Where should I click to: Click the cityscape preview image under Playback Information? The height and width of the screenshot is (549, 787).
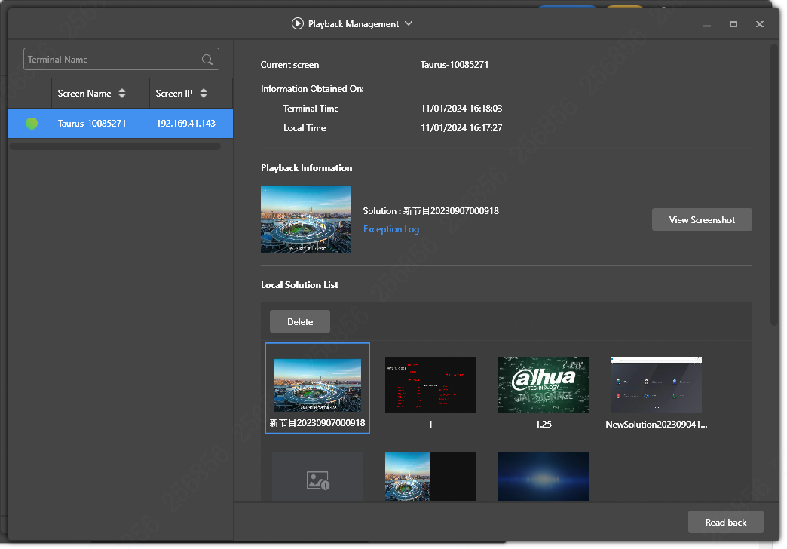[x=305, y=219]
